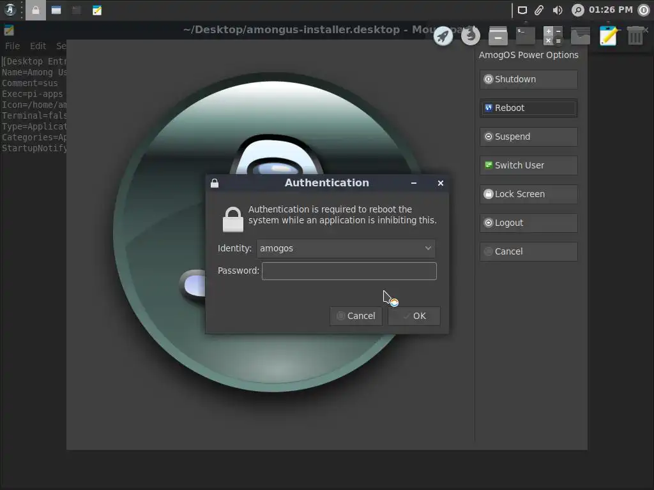654x490 pixels.
Task: Open the file archive drawer dock icon
Action: point(498,36)
